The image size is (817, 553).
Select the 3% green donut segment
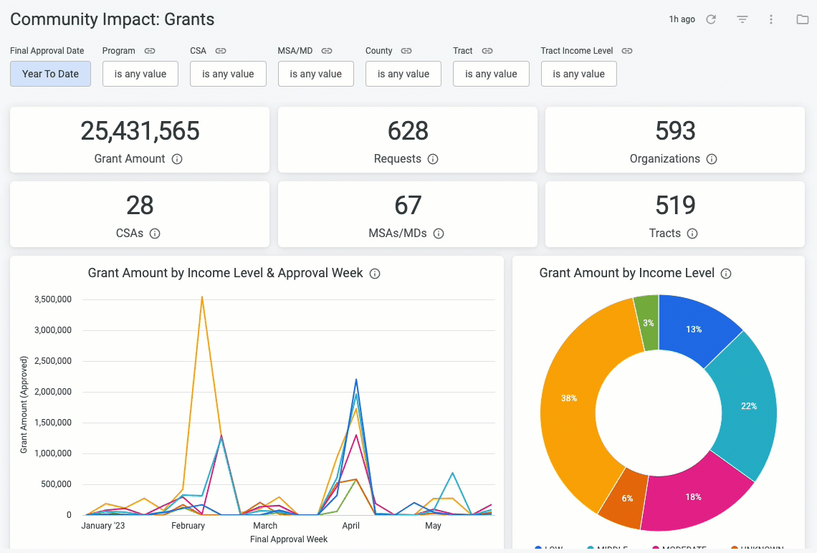click(x=648, y=323)
